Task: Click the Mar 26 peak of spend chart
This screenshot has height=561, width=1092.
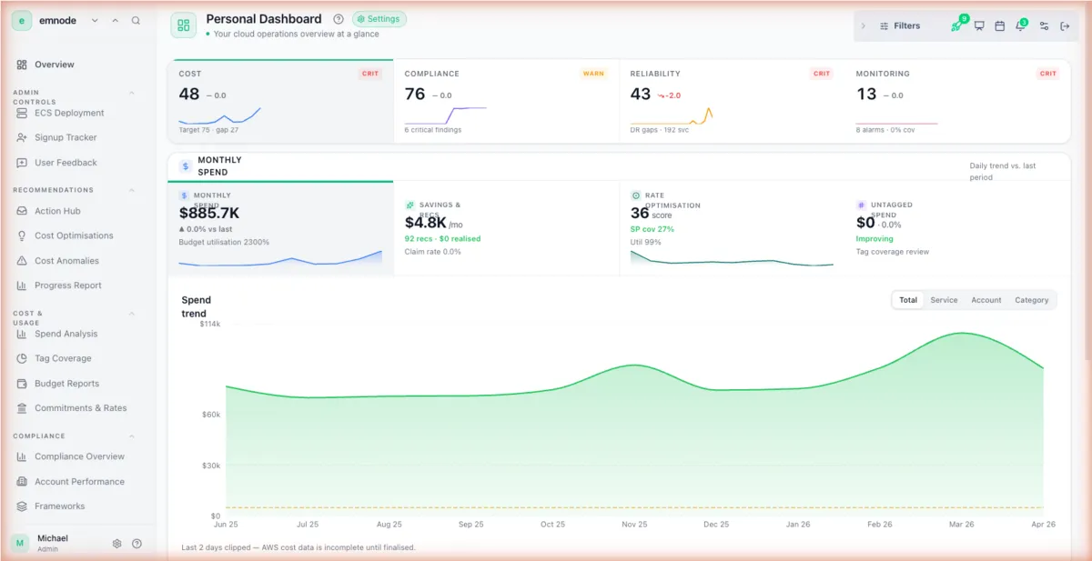Action: point(961,333)
